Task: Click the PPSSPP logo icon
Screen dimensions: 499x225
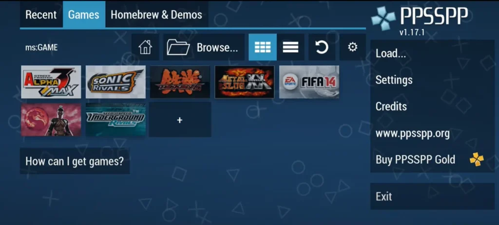Action: pos(384,19)
